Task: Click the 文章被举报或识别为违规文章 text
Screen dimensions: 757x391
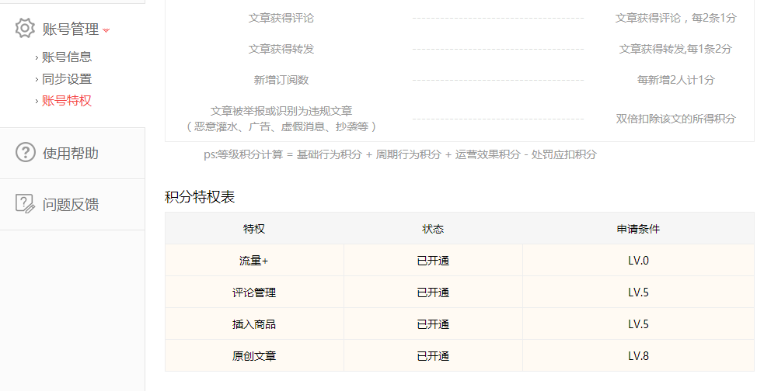Action: [281, 111]
